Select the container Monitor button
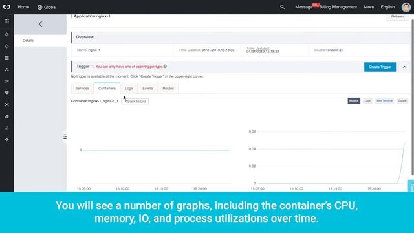Image resolution: width=414 pixels, height=233 pixels. click(x=354, y=101)
